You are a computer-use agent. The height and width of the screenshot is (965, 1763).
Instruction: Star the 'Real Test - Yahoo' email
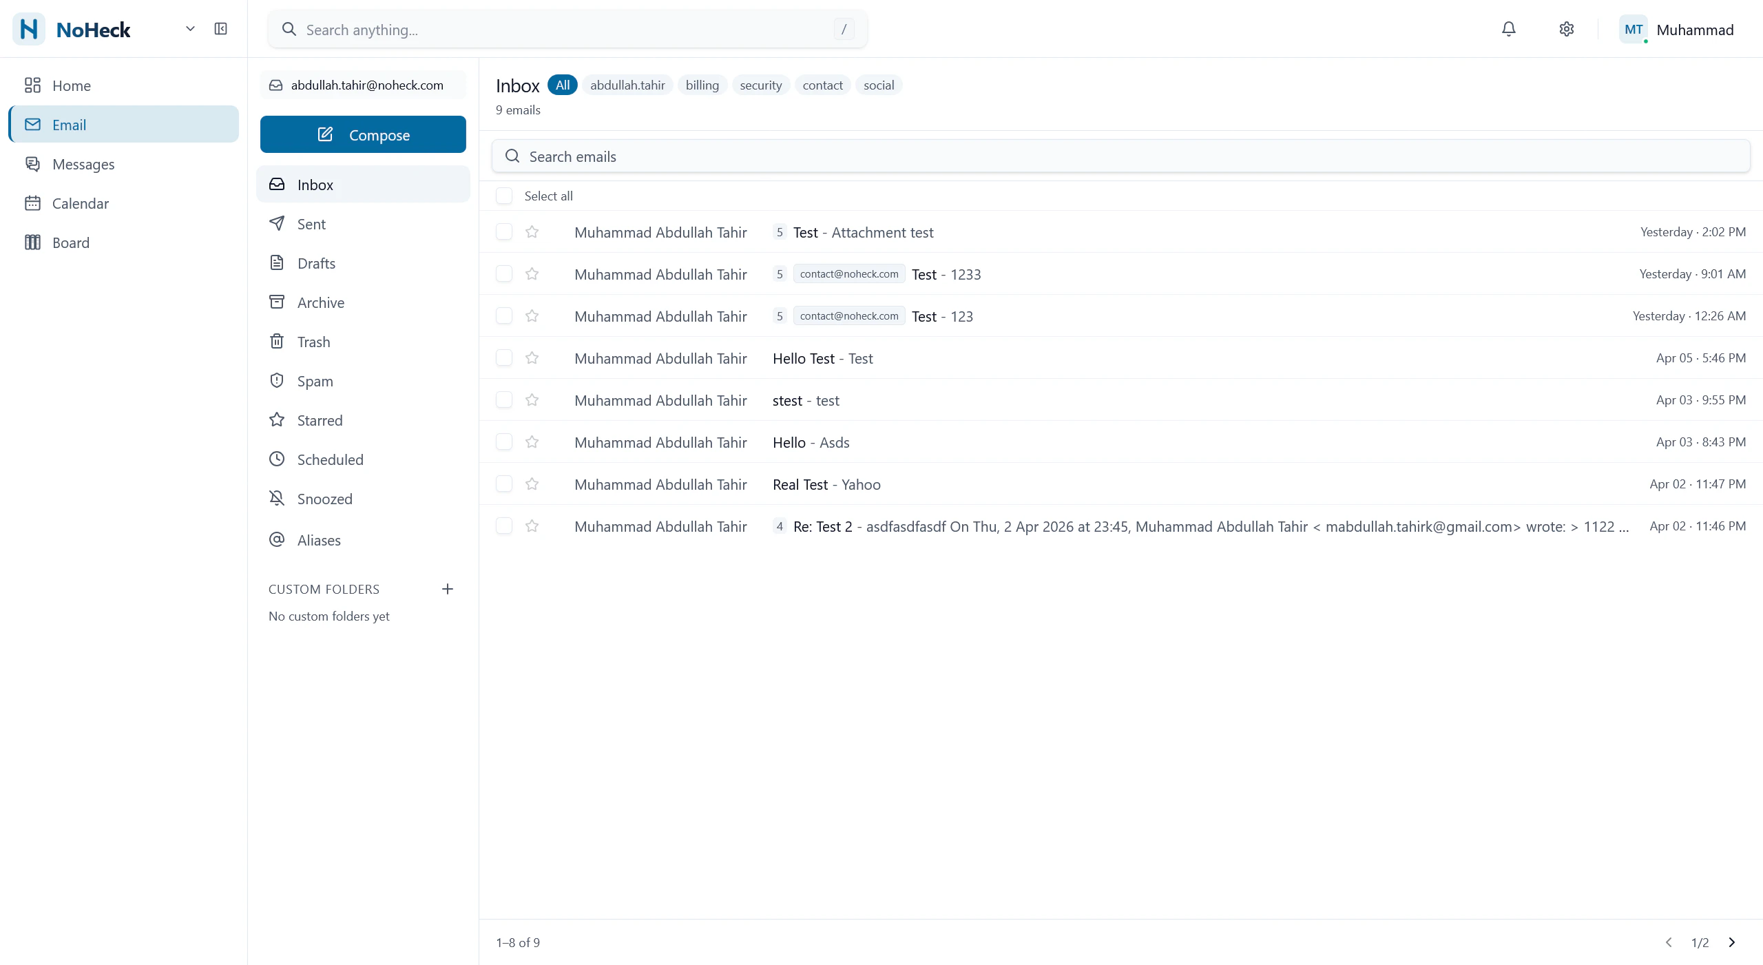coord(532,484)
